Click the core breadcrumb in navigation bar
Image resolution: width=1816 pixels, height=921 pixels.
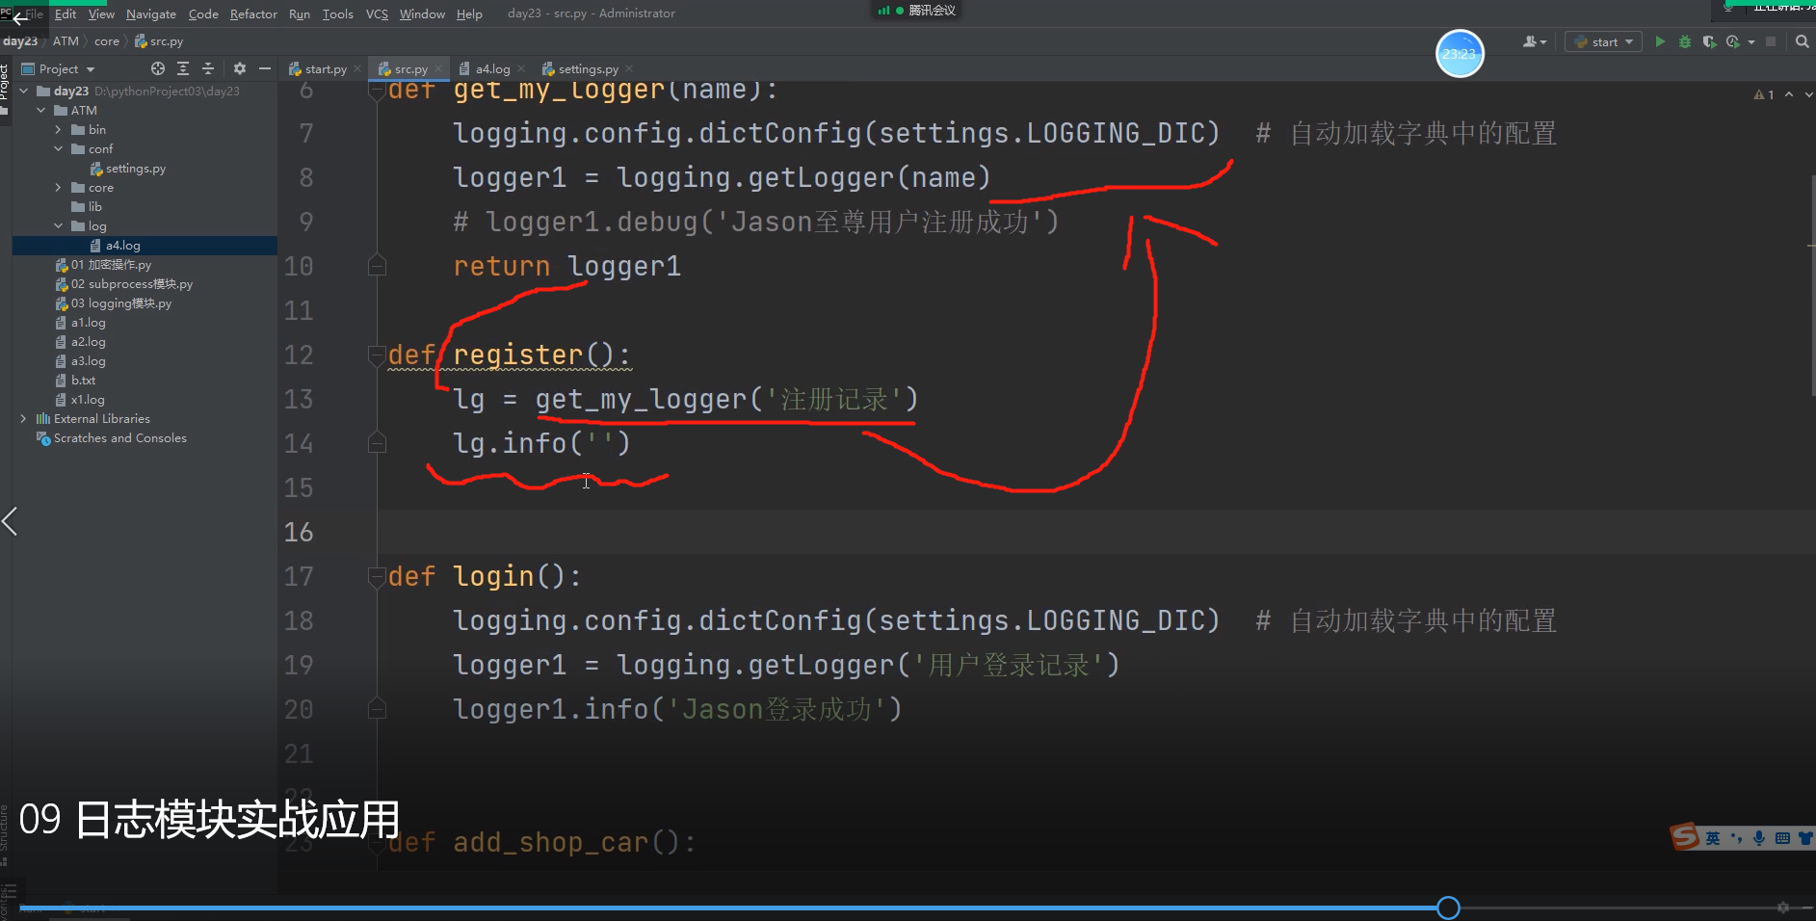(107, 41)
